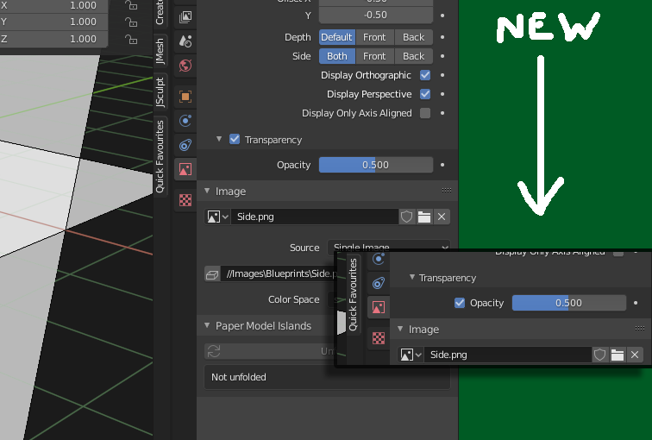This screenshot has width=652, height=440.
Task: Collapse Image panel in inset mockup
Action: (x=400, y=329)
